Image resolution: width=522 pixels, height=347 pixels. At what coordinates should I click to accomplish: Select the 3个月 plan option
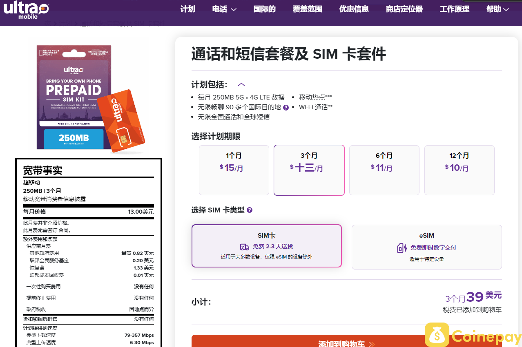[x=309, y=170]
